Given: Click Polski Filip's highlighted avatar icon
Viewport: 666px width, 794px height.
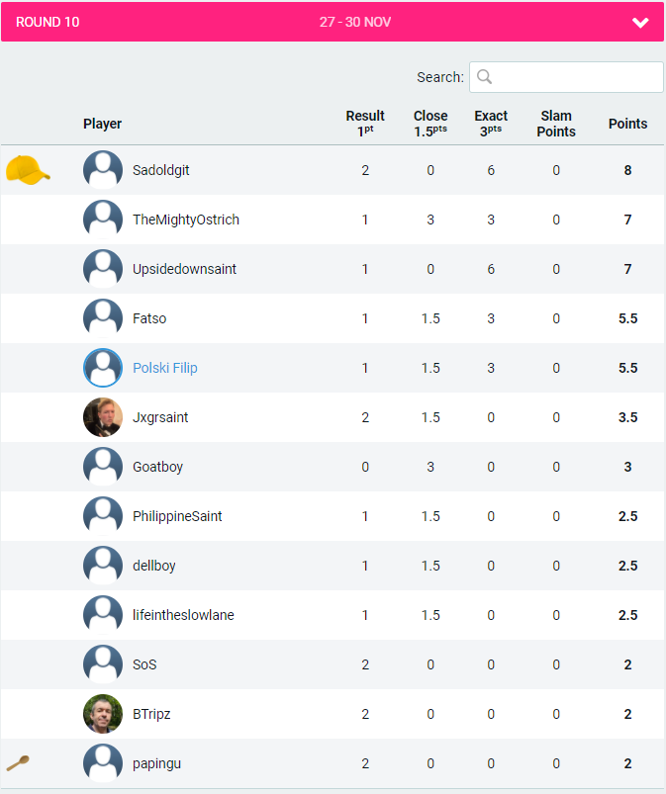Looking at the screenshot, I should [103, 368].
